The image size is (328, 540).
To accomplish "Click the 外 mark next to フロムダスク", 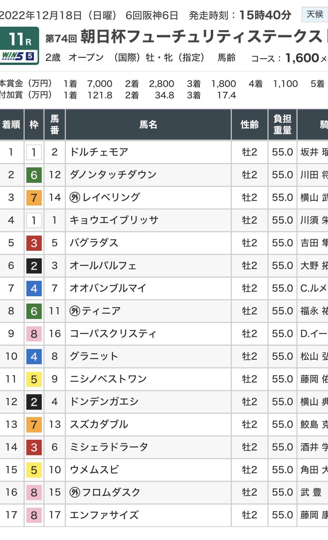I will [x=75, y=492].
